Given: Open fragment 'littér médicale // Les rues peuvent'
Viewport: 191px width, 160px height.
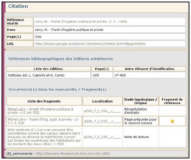Looking at the screenshot, I should pyautogui.click(x=44, y=137).
